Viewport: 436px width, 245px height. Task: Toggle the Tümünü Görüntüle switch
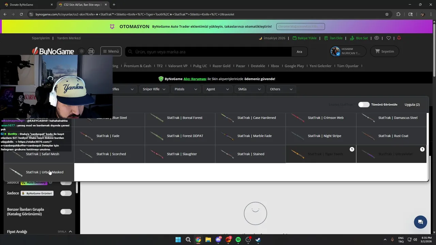(x=364, y=104)
